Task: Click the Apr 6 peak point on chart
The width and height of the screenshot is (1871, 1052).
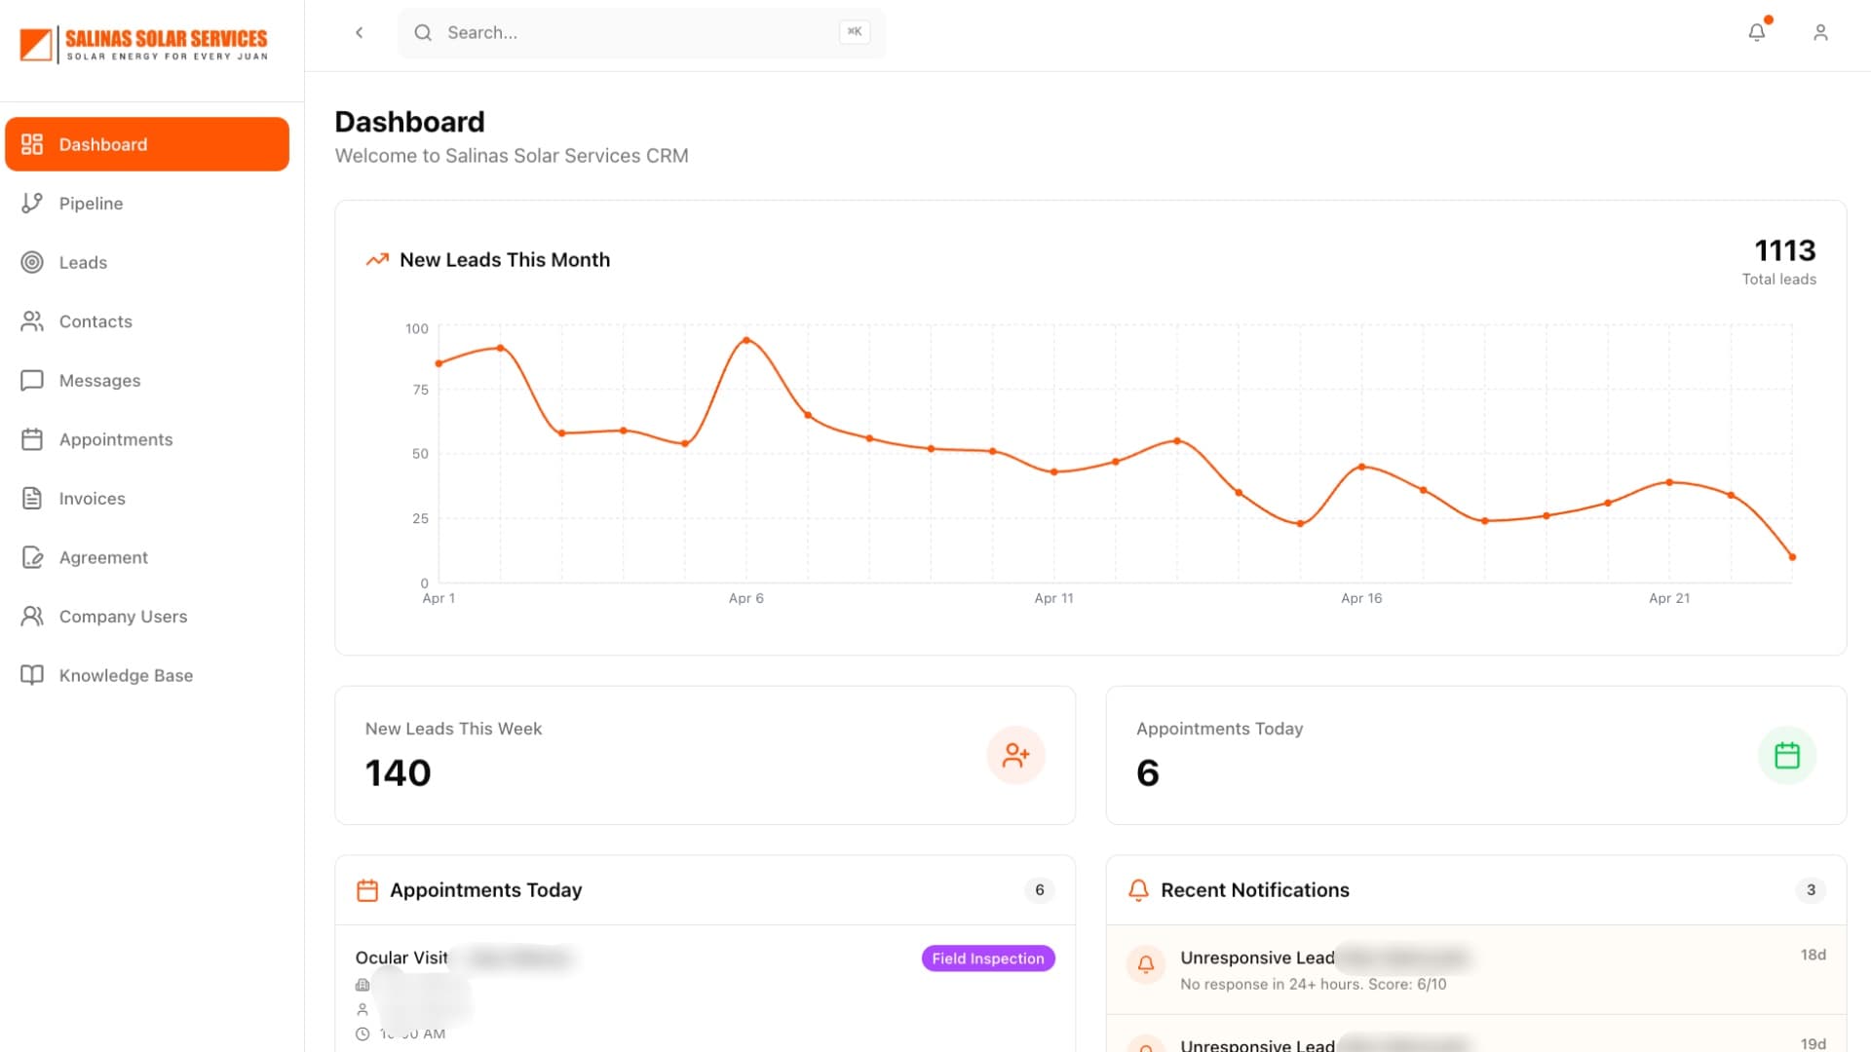Action: 746,340
